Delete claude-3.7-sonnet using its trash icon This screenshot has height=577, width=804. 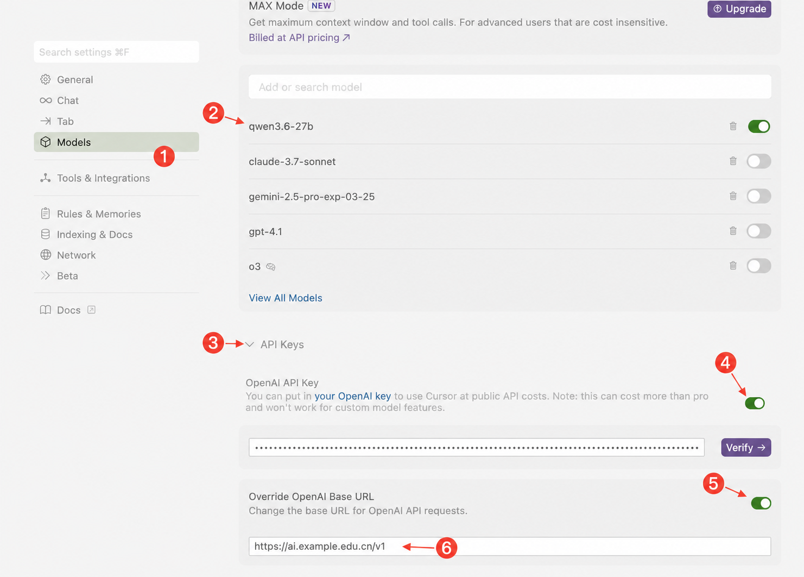point(733,161)
